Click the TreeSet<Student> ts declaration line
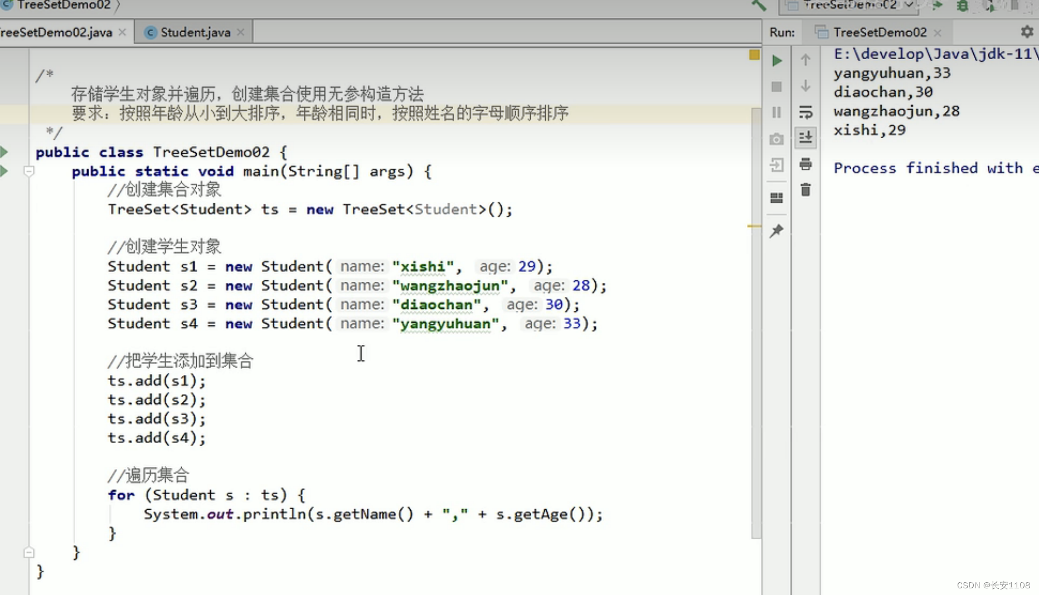The height and width of the screenshot is (595, 1039). [310, 209]
